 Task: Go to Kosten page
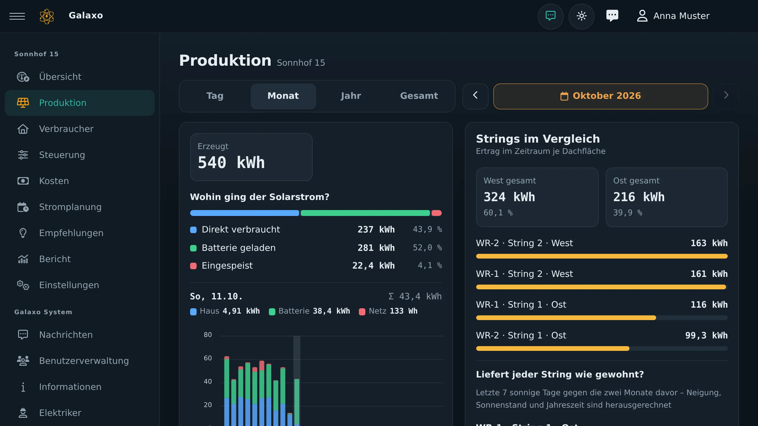(x=80, y=181)
